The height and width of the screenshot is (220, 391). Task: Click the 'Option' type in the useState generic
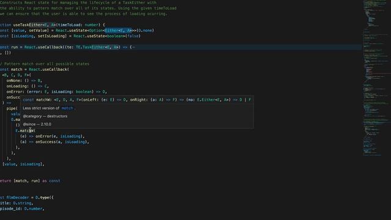pyautogui.click(x=96, y=31)
